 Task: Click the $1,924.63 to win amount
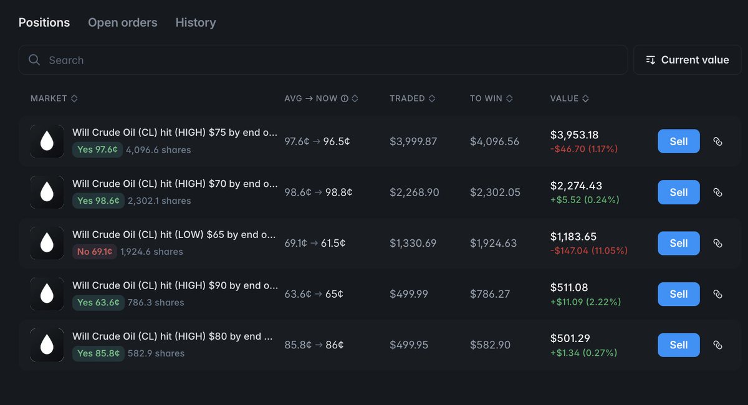coord(493,243)
